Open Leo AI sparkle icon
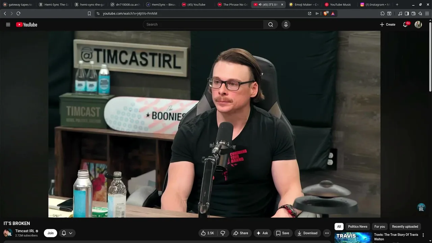Image resolution: width=432 pixels, height=243 pixels. click(x=420, y=13)
